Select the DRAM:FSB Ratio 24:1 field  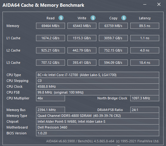pyautogui.click(x=145, y=110)
